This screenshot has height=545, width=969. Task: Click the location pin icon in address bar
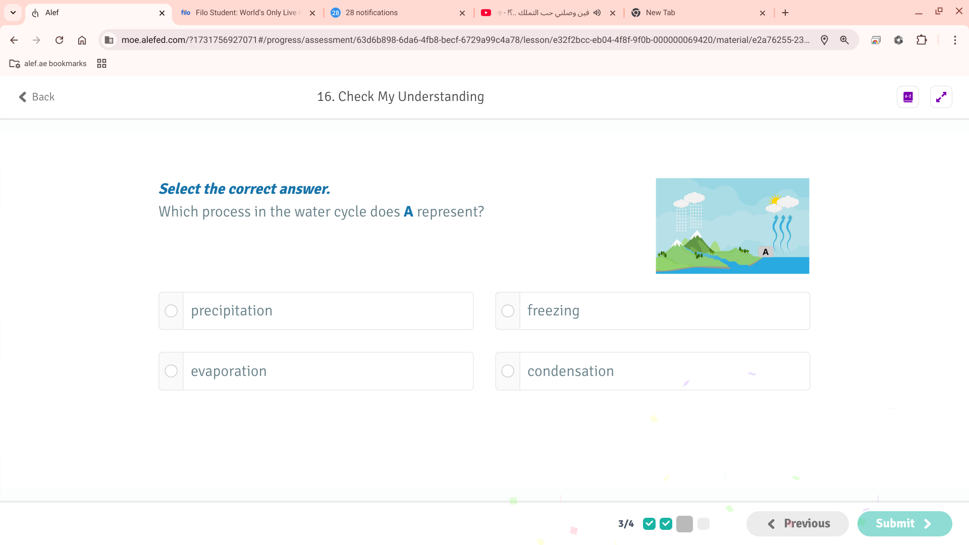tap(824, 40)
